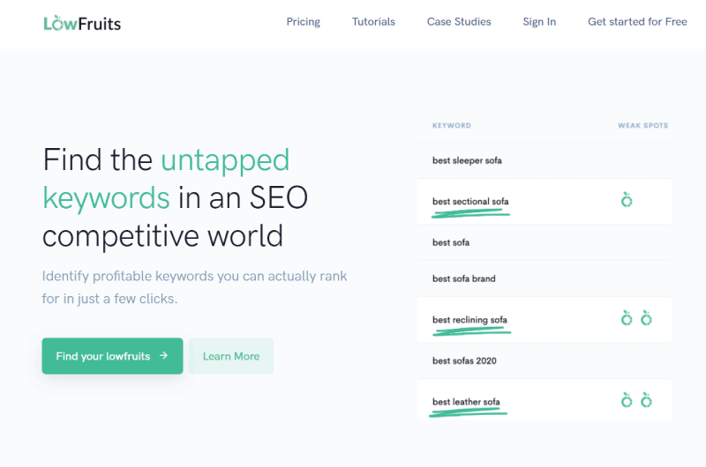Click the Weak Spots column header
The width and height of the screenshot is (706, 467).
(x=642, y=125)
